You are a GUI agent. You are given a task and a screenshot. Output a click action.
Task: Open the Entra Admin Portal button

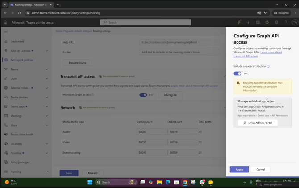point(257,123)
